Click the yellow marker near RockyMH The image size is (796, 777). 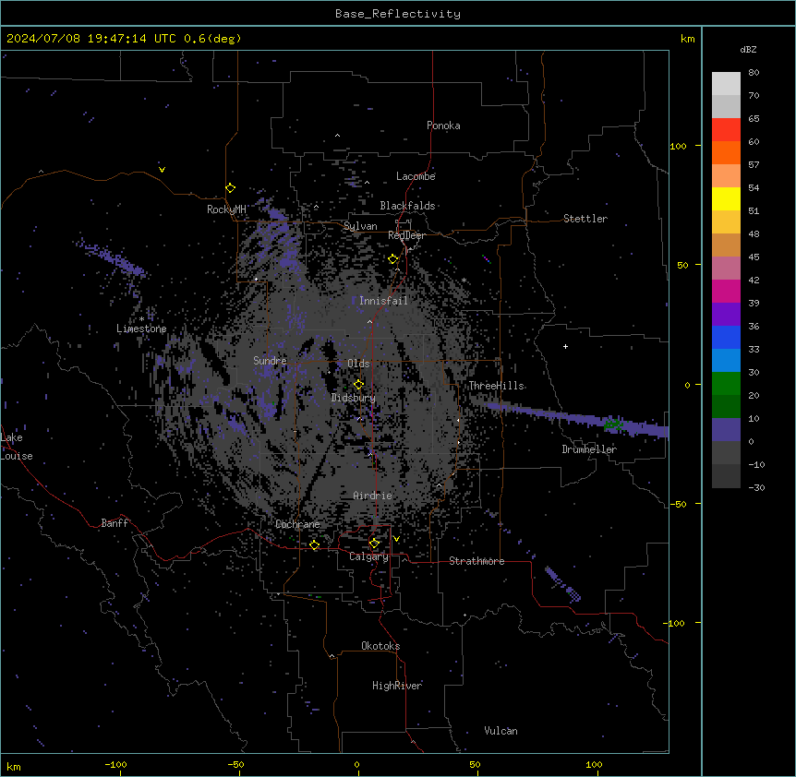click(x=231, y=188)
